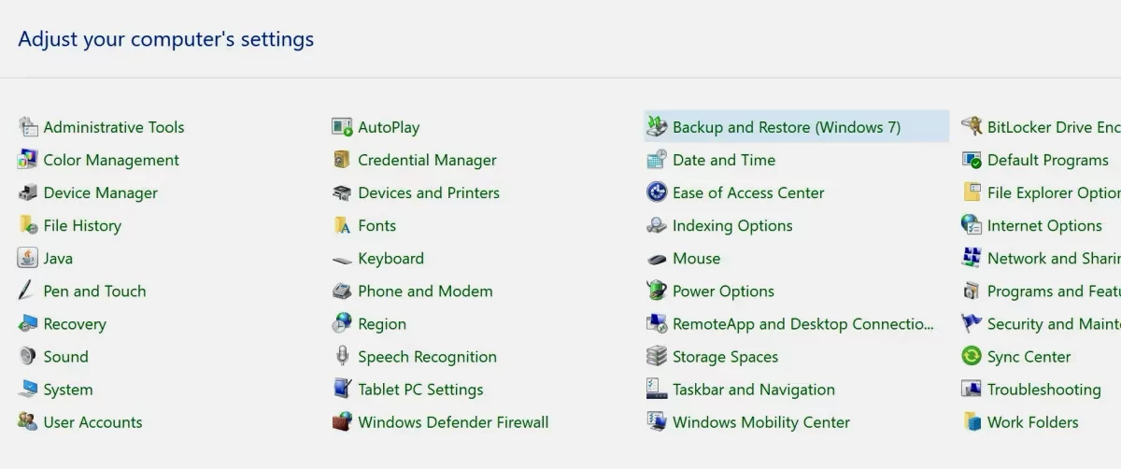
Task: Click the Sync Center green icon
Action: (972, 356)
